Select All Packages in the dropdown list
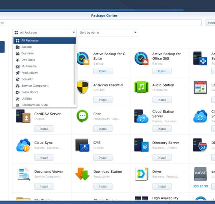Image resolution: width=215 pixels, height=204 pixels. [x=44, y=40]
